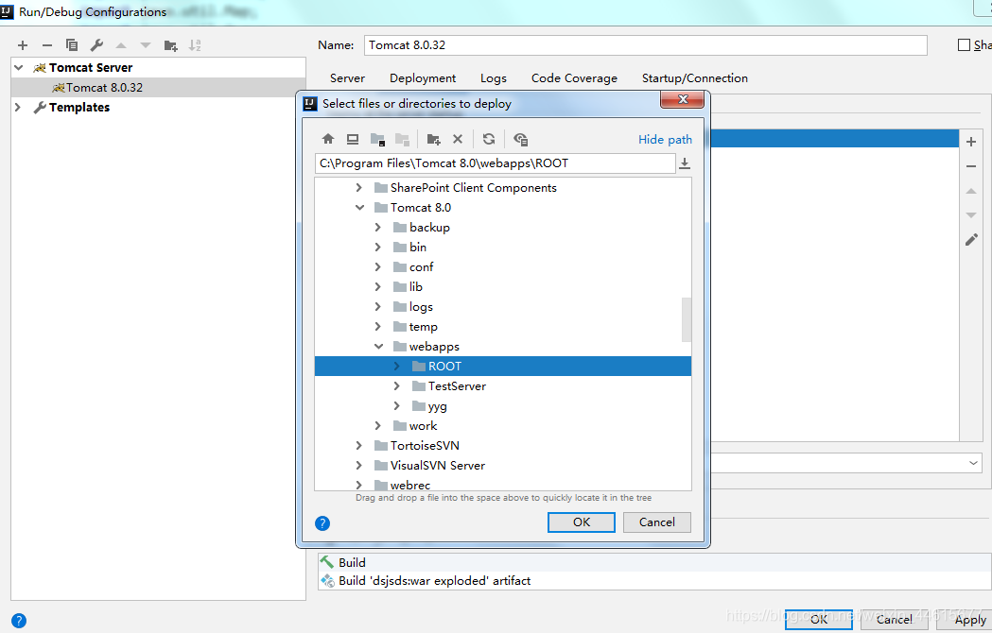992x633 pixels.
Task: Expand the Templates node
Action: click(x=18, y=108)
